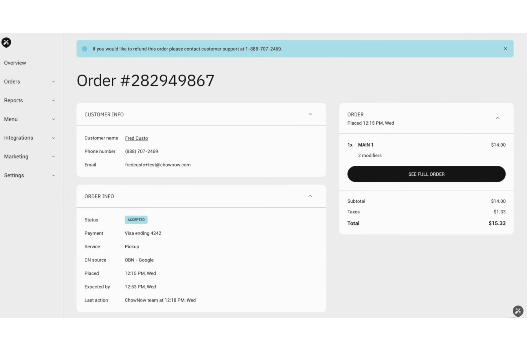
Task: Open the Overview page
Action: (x=15, y=63)
